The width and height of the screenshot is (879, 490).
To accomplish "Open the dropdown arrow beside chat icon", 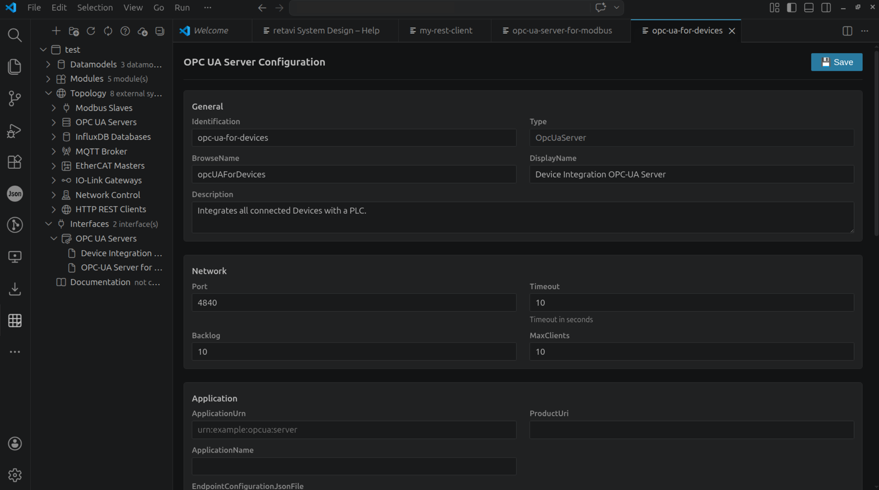I will click(617, 7).
